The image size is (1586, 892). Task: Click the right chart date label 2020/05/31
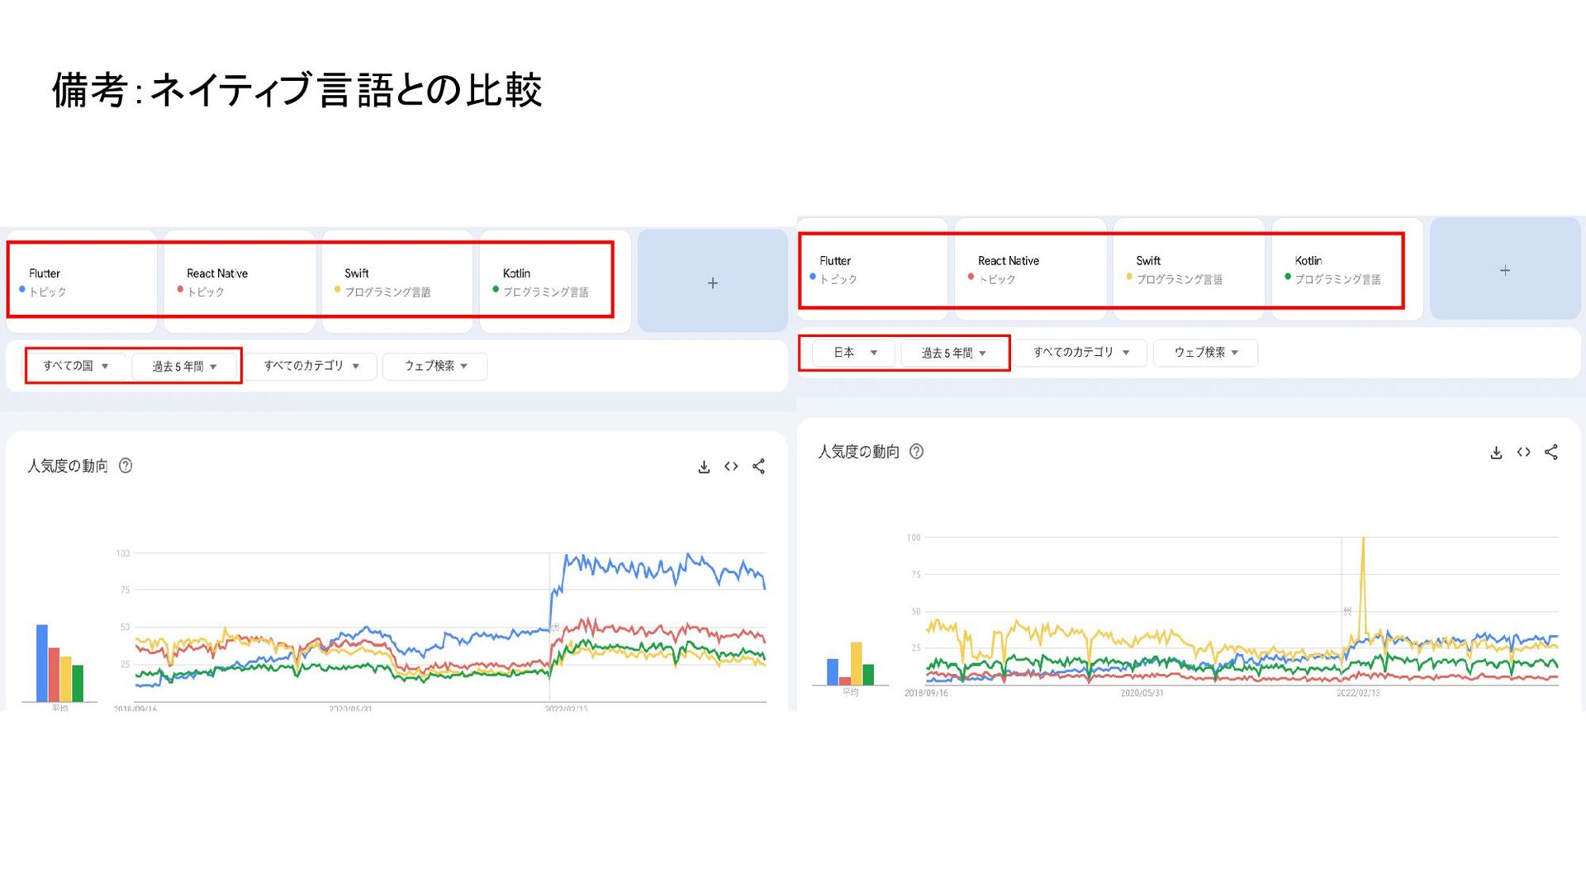(x=1142, y=693)
